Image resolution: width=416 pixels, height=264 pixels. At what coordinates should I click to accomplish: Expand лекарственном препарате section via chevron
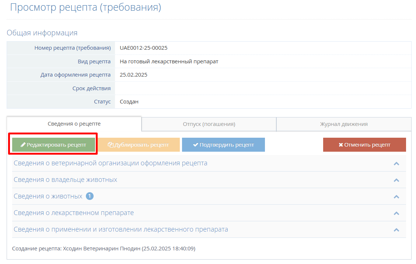click(x=396, y=213)
